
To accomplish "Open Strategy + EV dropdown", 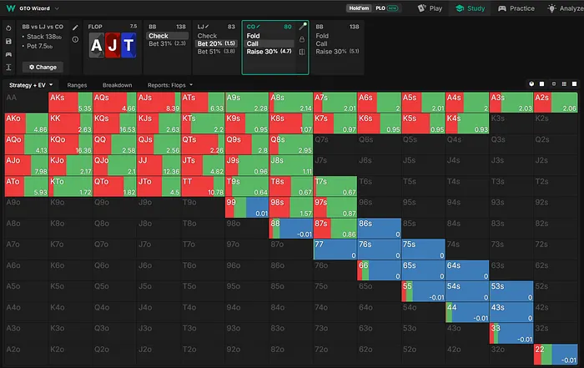I will (31, 85).
